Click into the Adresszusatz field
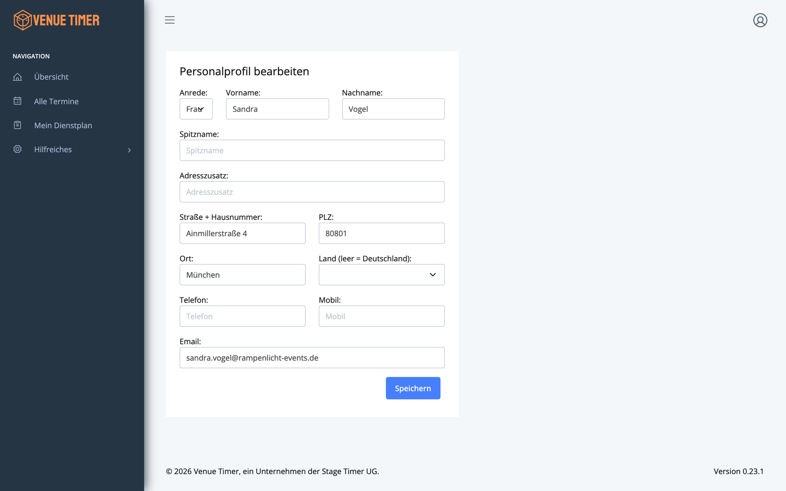Viewport: 786px width, 491px height. click(x=312, y=192)
